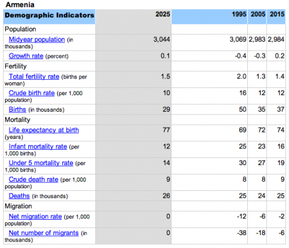Click the 1995 column header
289x248 pixels.
pyautogui.click(x=239, y=14)
